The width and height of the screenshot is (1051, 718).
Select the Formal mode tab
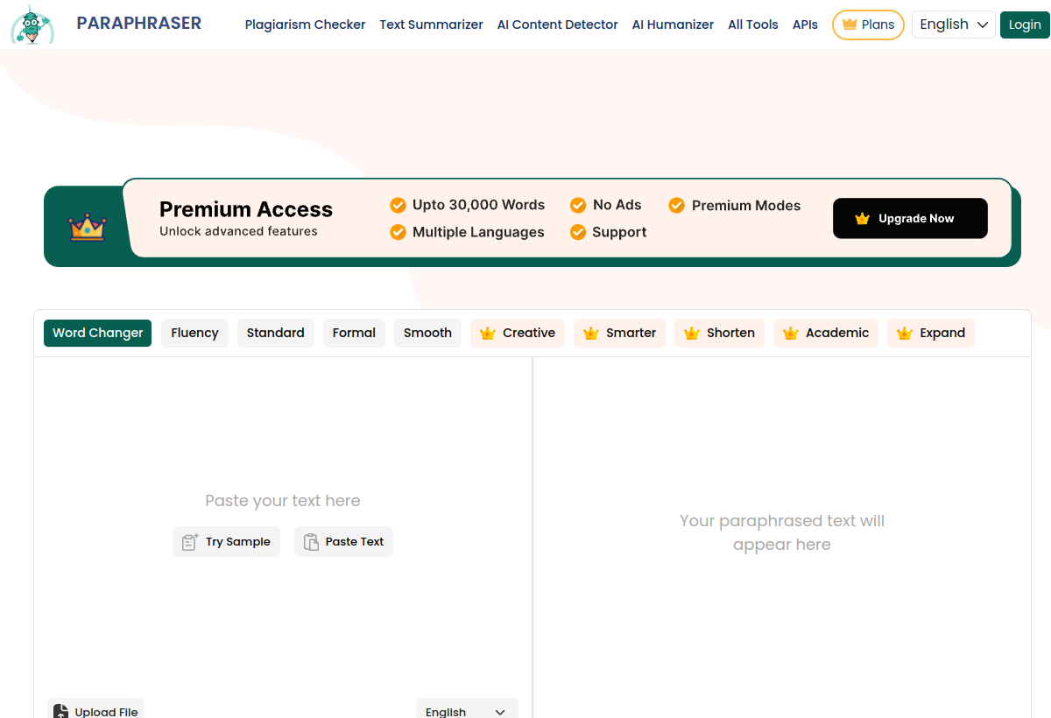(x=354, y=333)
